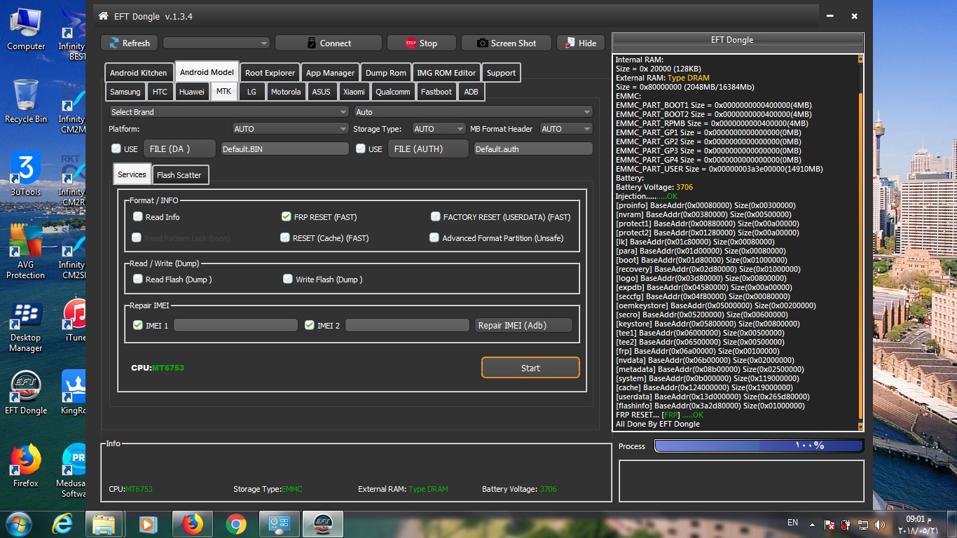Select the Fastboot tab
The width and height of the screenshot is (957, 538).
[436, 92]
